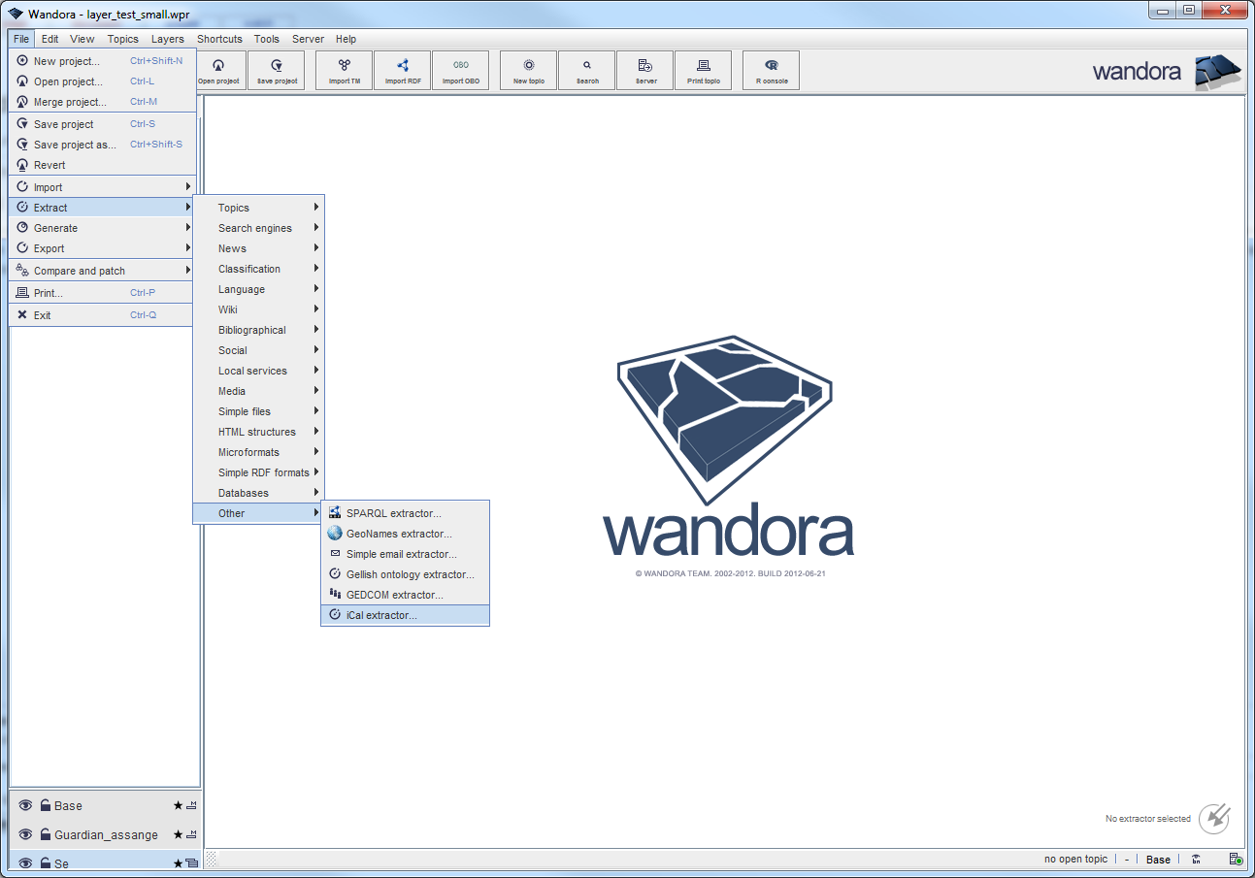The width and height of the screenshot is (1255, 878).
Task: Expand the Import submenu in File menu
Action: tap(49, 187)
